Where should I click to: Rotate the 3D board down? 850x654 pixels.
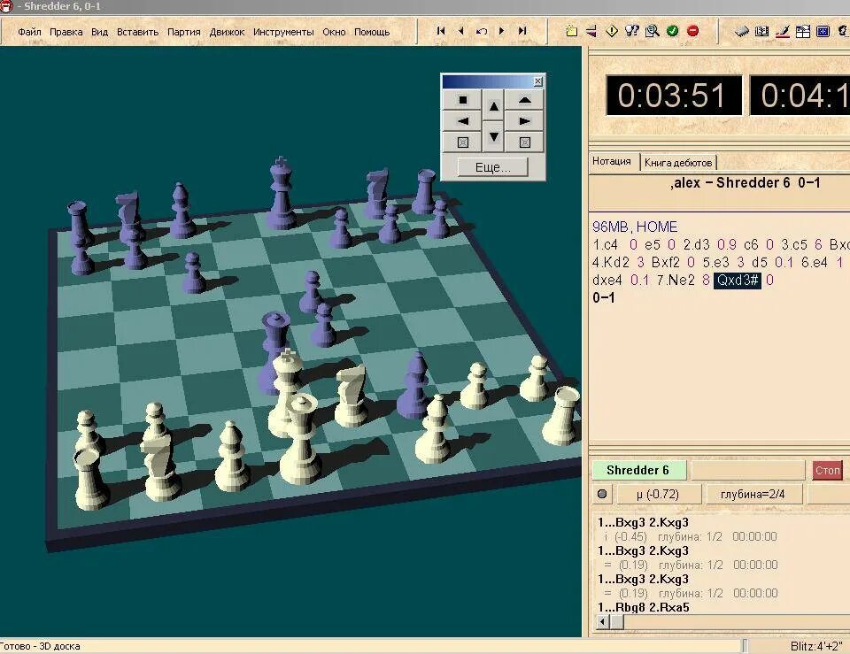click(x=493, y=136)
